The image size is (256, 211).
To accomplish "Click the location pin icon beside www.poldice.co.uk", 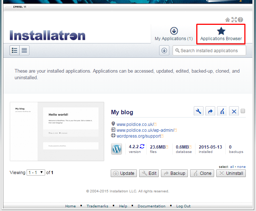I will click(113, 124).
